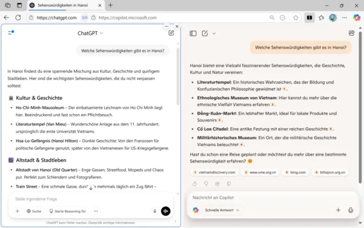This screenshot has width=364, height=228.
Task: Click the ChatGPT dictation microphone
Action: pyautogui.click(x=155, y=211)
